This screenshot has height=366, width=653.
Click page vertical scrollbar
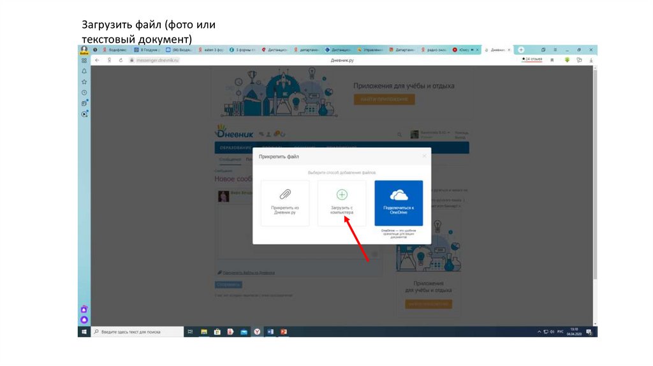tap(595, 175)
